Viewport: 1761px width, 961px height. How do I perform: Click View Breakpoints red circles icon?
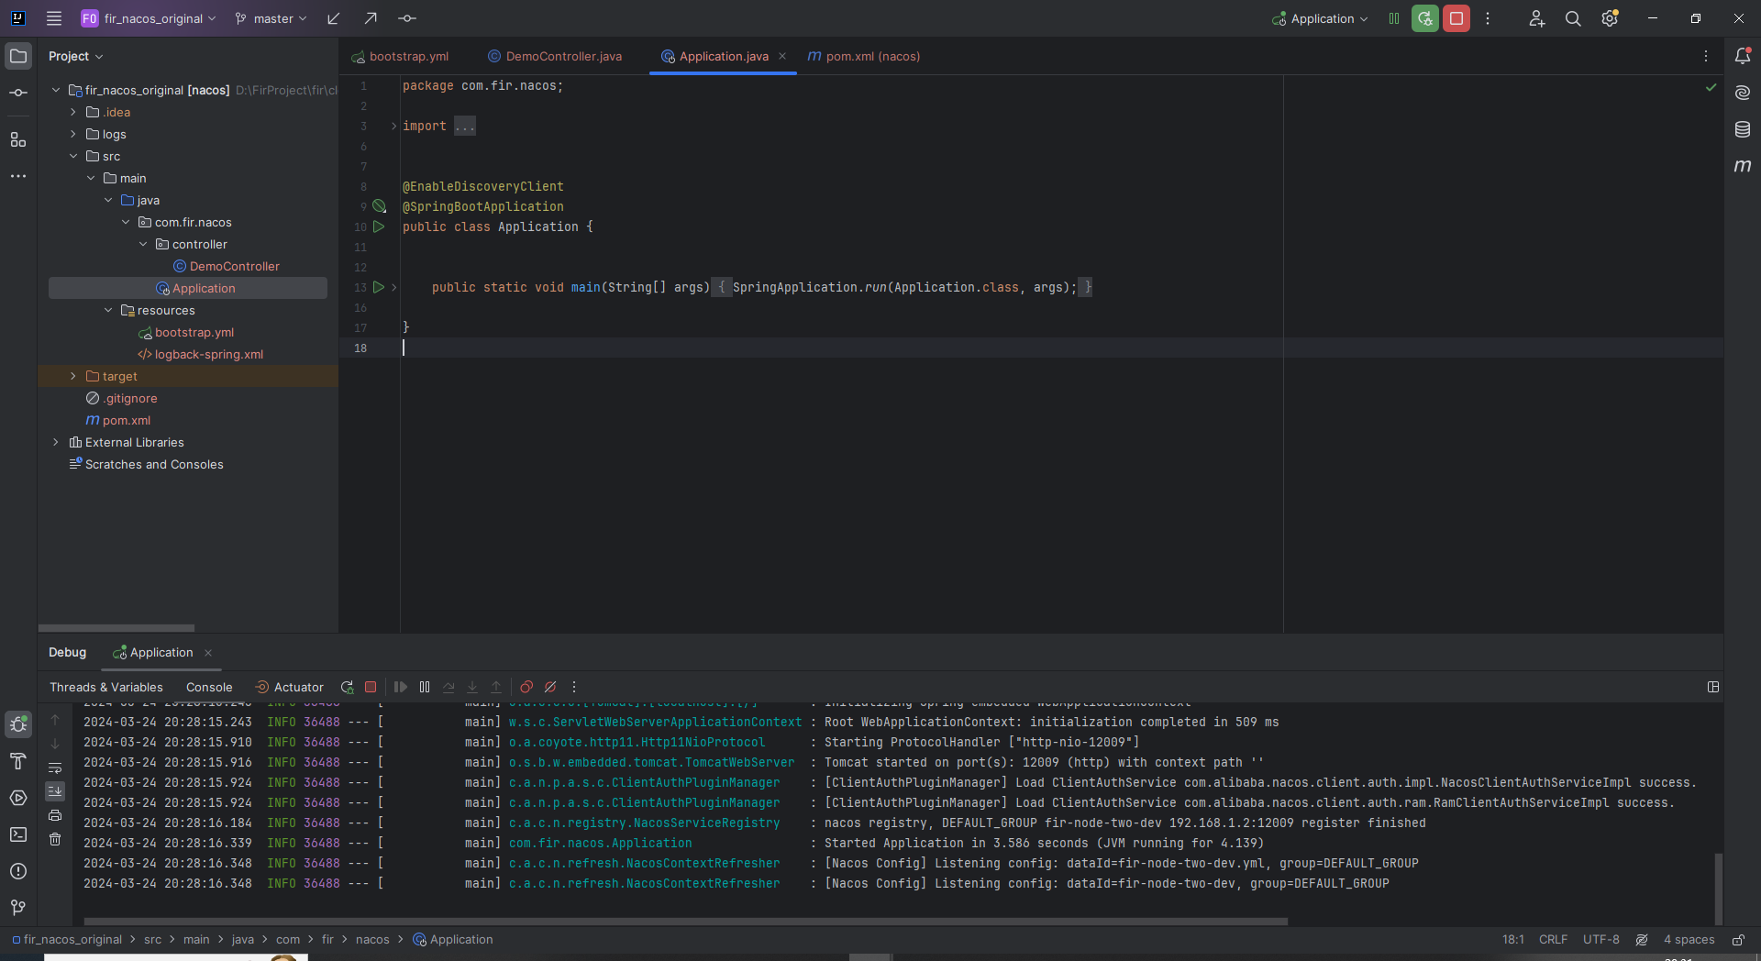point(526,687)
